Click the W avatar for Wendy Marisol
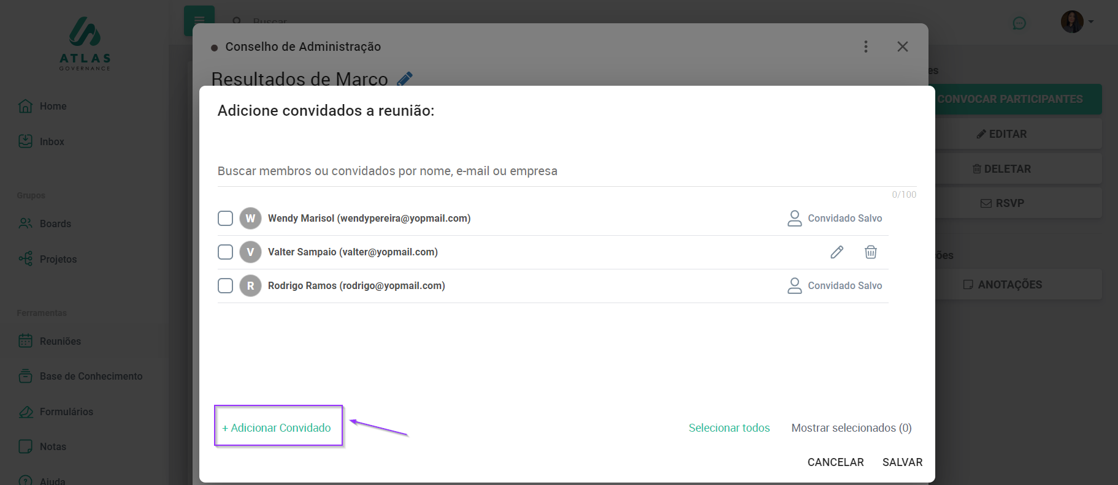Viewport: 1118px width, 485px height. coord(250,219)
